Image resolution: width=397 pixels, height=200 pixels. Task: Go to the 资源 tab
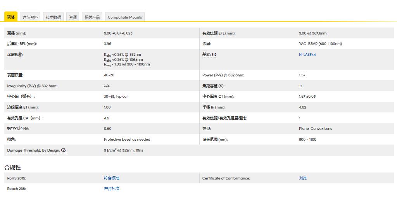point(73,17)
